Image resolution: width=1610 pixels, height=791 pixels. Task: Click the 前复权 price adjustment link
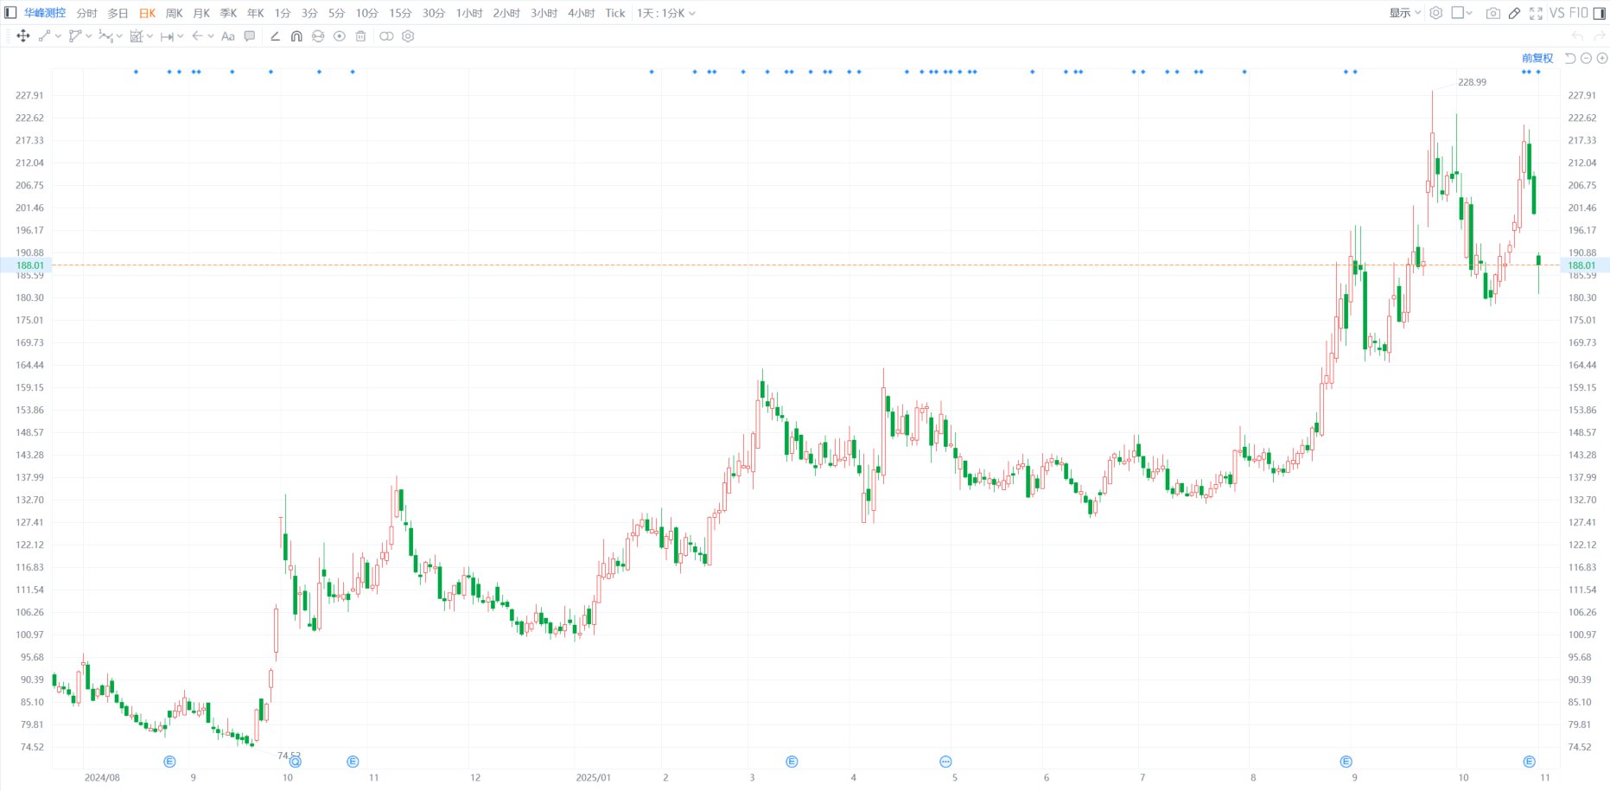pyautogui.click(x=1537, y=58)
